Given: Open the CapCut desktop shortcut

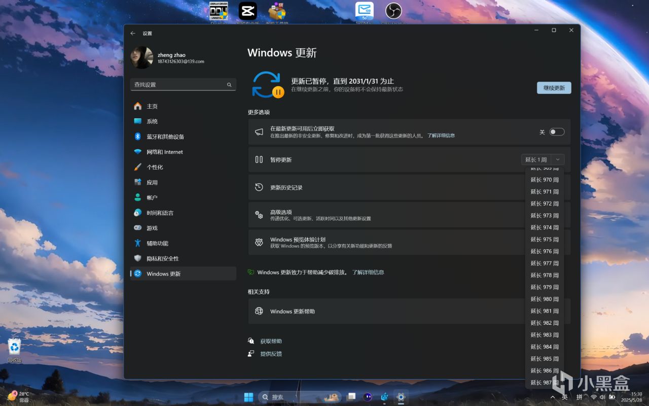Looking at the screenshot, I should 248,11.
